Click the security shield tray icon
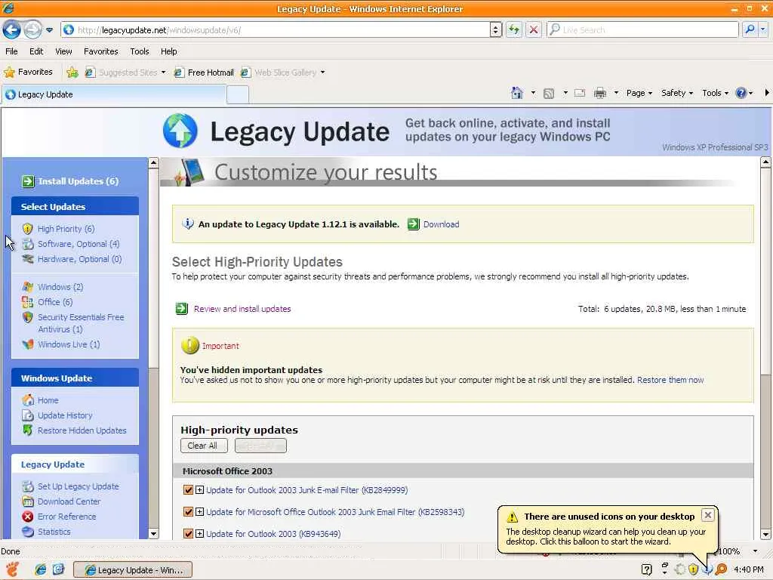Image resolution: width=773 pixels, height=580 pixels. (693, 569)
